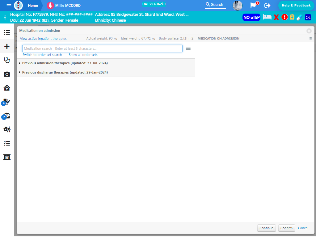This screenshot has width=316, height=237.
Task: Open the hamburger main menu
Action: [x=9, y=6]
